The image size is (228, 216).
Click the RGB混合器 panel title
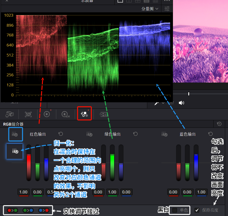(x=13, y=124)
